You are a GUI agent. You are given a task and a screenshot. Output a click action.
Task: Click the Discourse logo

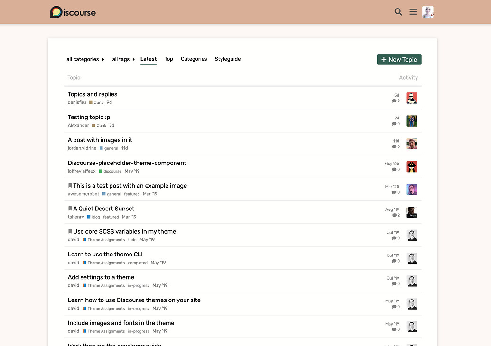click(73, 12)
